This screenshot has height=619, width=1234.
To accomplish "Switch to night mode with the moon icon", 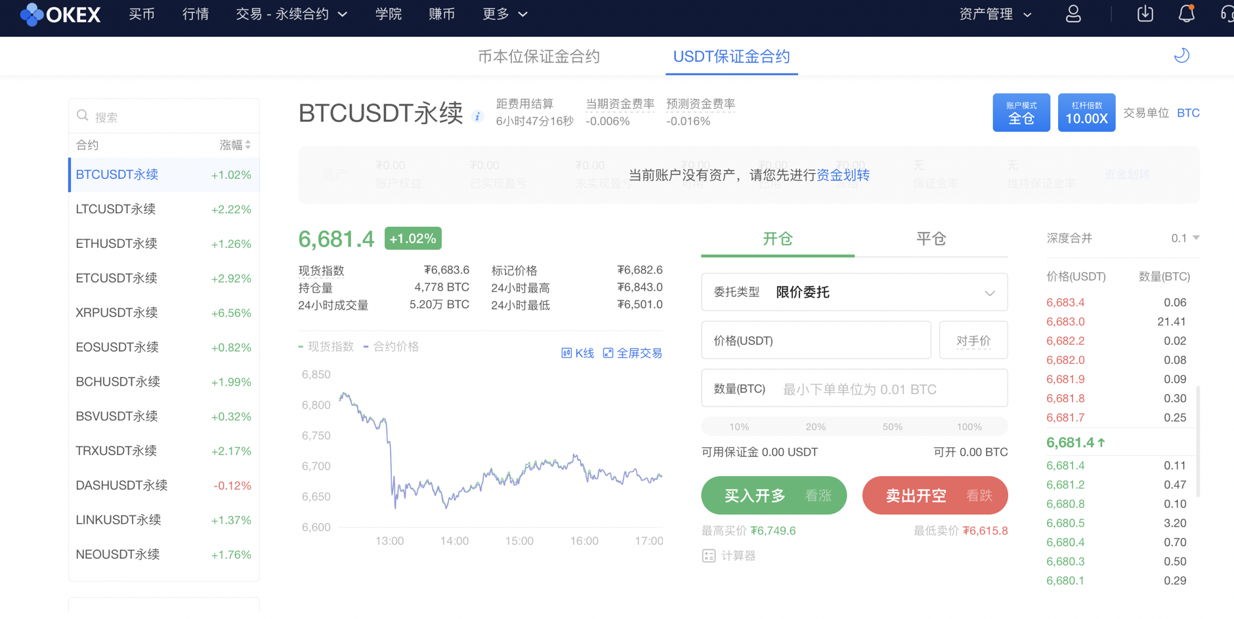I will click(1181, 55).
